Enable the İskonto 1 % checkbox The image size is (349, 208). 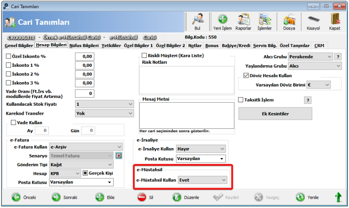coord(9,65)
